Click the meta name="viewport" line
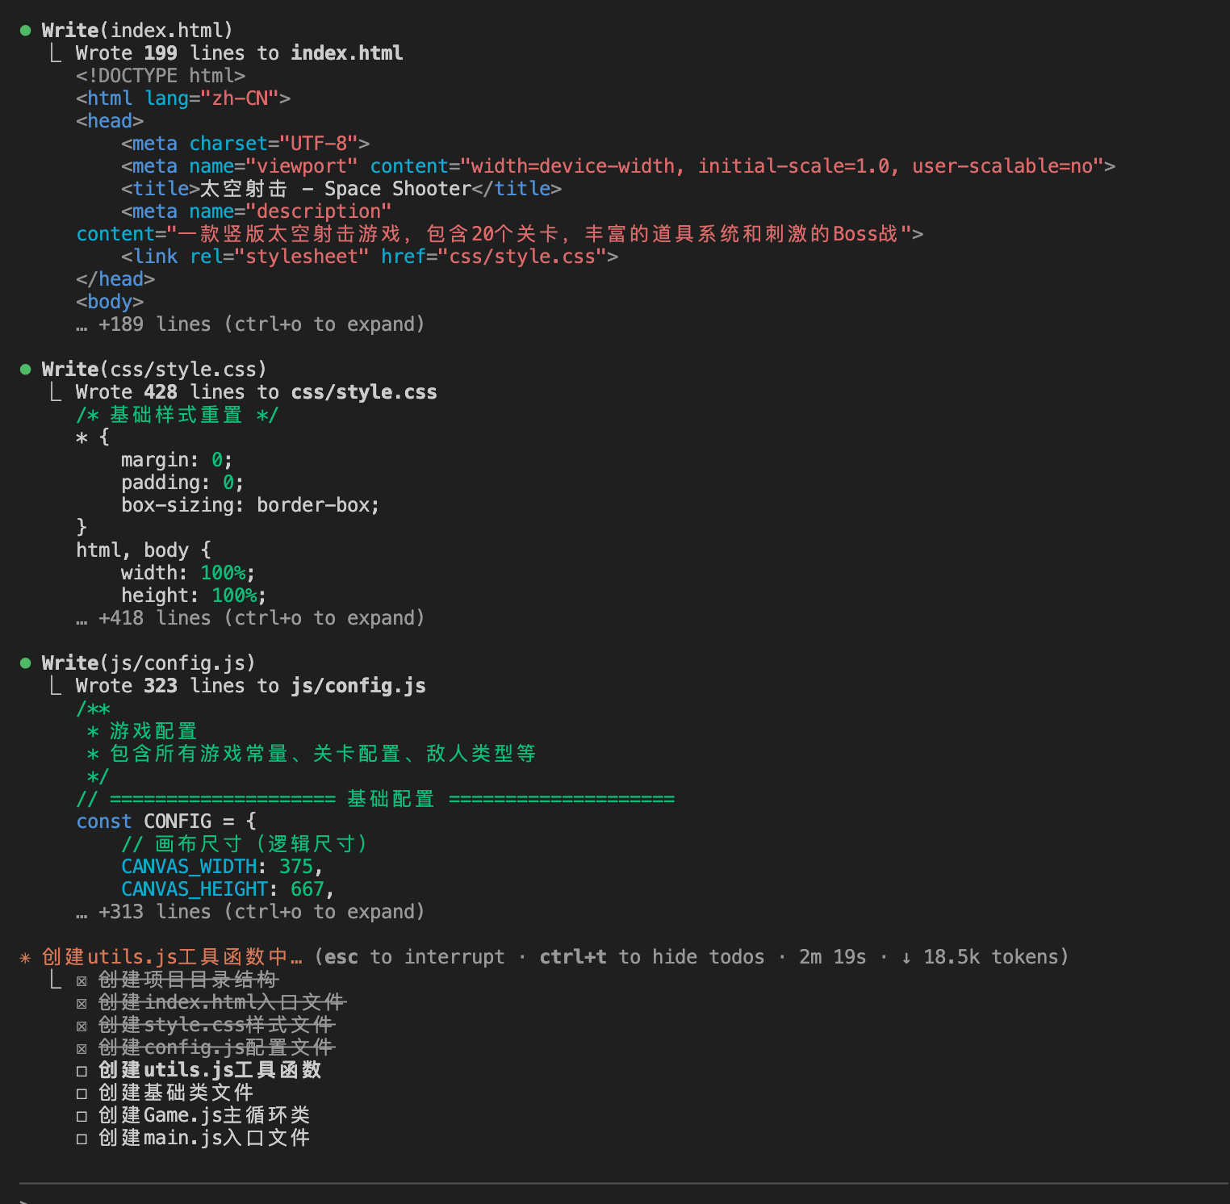1230x1204 pixels. click(x=618, y=166)
